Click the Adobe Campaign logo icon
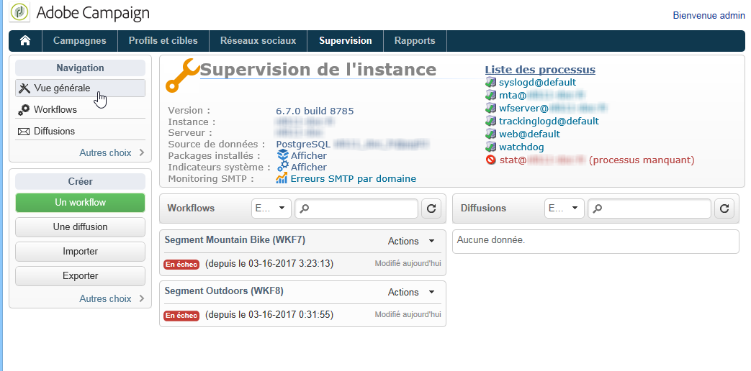 click(20, 12)
